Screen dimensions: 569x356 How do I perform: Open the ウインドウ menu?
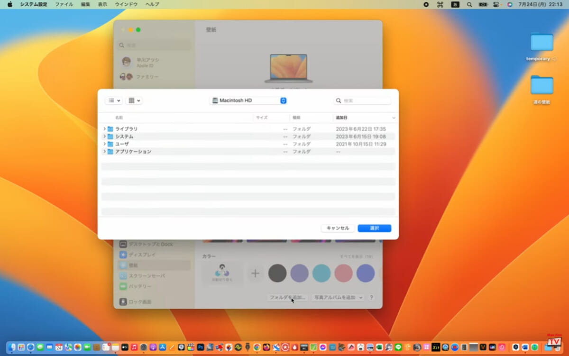click(x=126, y=4)
